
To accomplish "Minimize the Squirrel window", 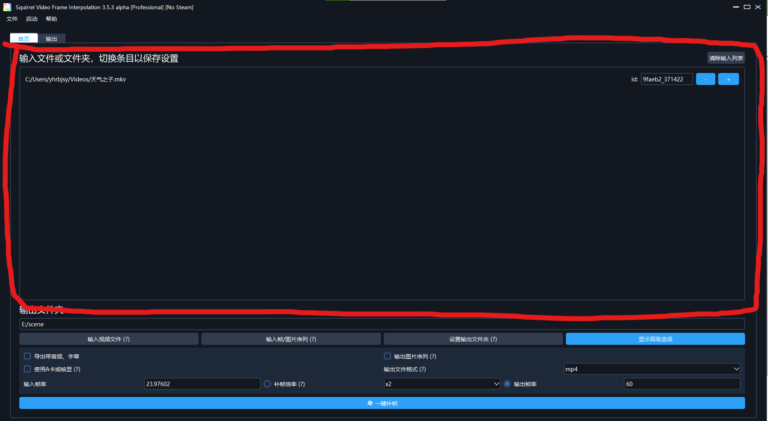I will coord(736,7).
